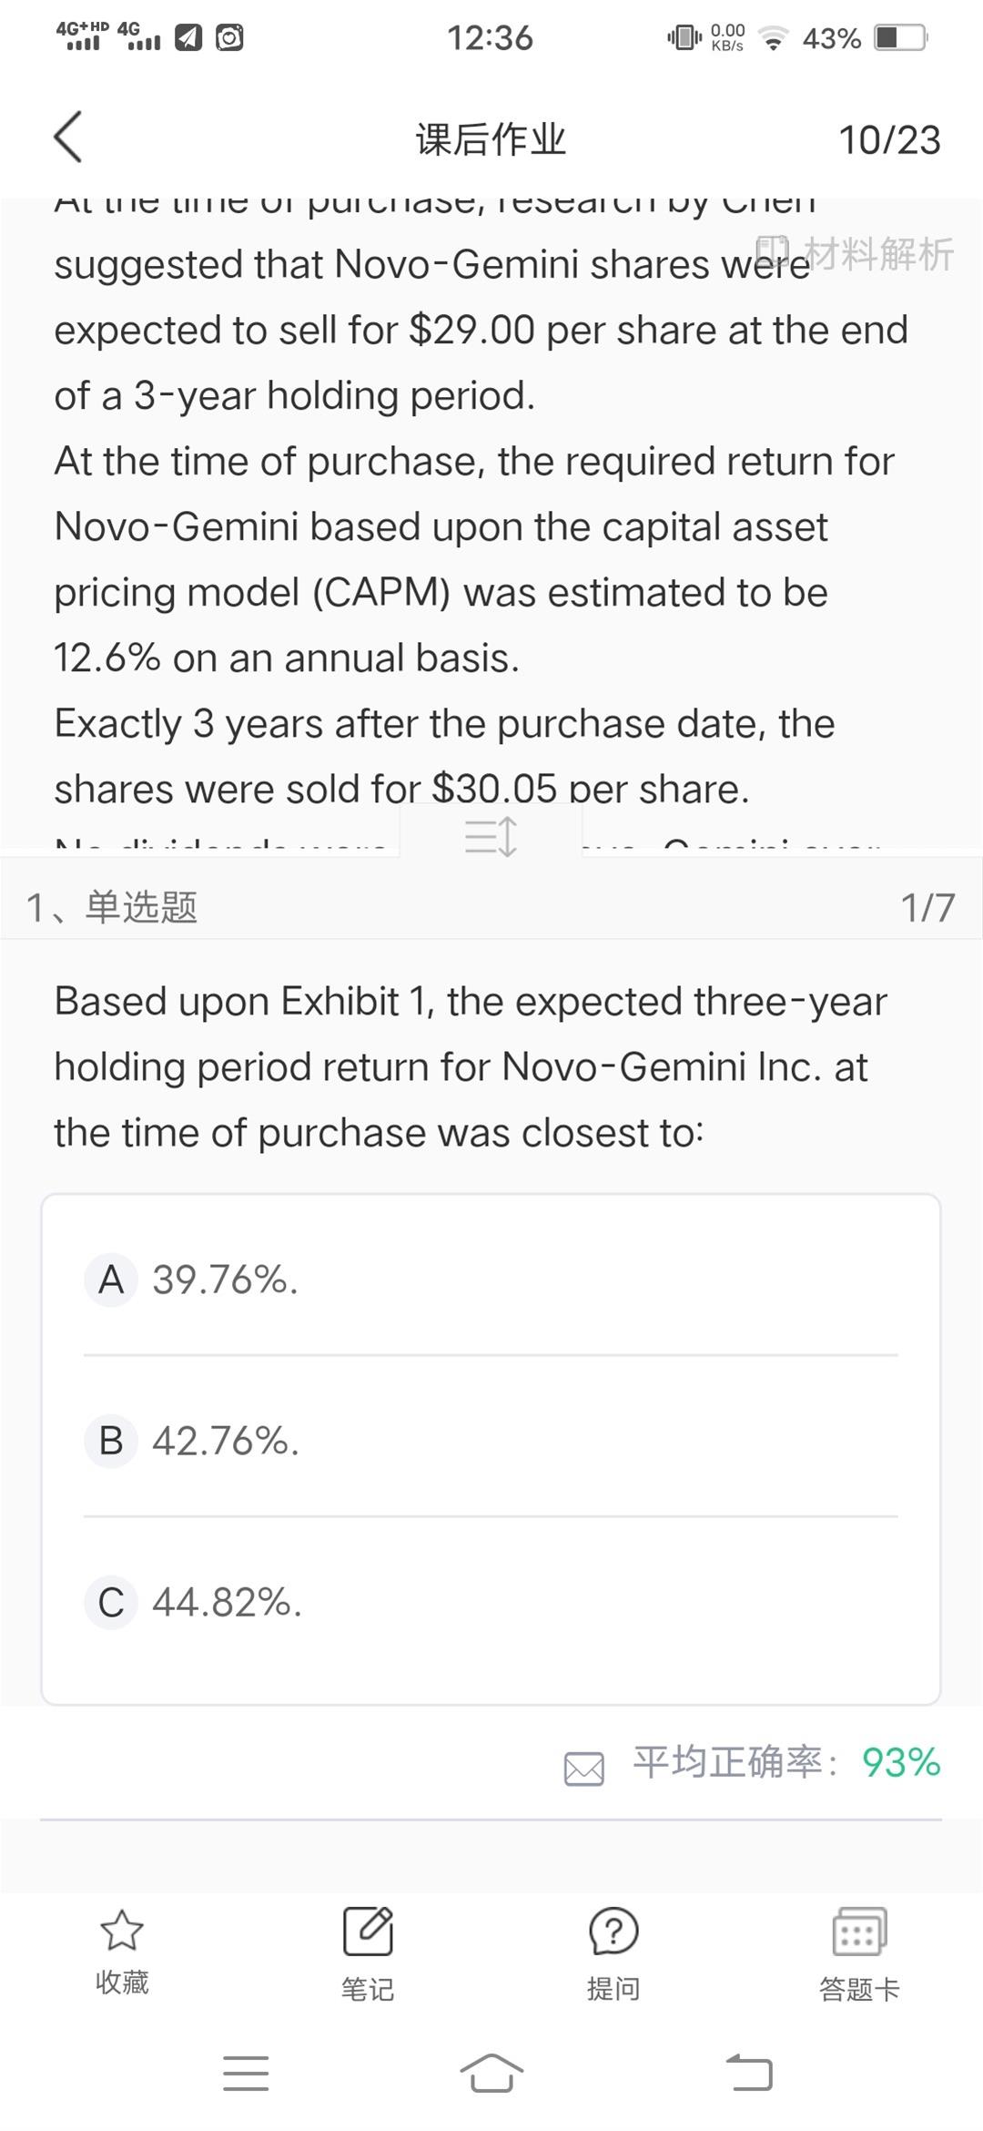Tap the 10/23 question counter
Screen dimensions: 983x2131
(x=888, y=140)
